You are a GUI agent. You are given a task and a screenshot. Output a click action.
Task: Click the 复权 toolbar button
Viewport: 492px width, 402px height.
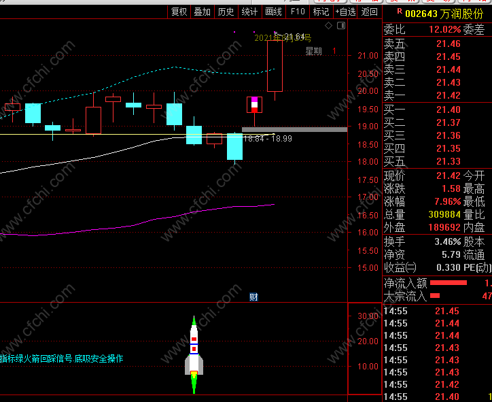[179, 12]
